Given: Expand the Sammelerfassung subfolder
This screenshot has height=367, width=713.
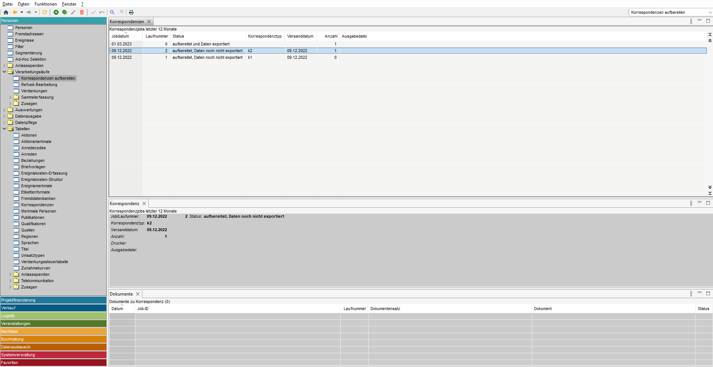Looking at the screenshot, I should [10, 97].
